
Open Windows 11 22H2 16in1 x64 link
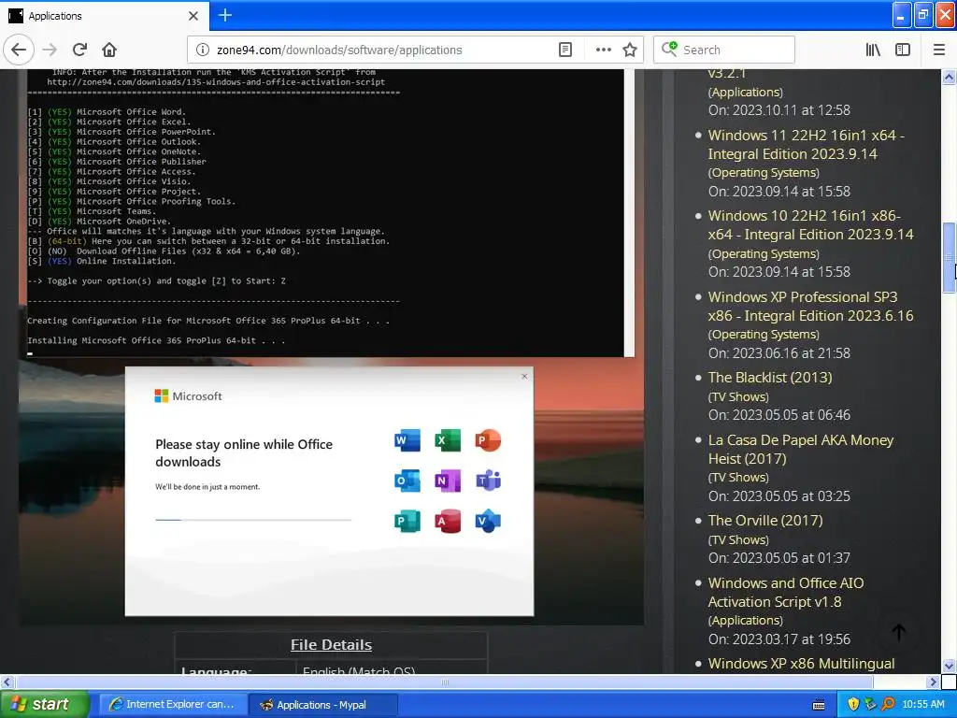[x=806, y=144]
